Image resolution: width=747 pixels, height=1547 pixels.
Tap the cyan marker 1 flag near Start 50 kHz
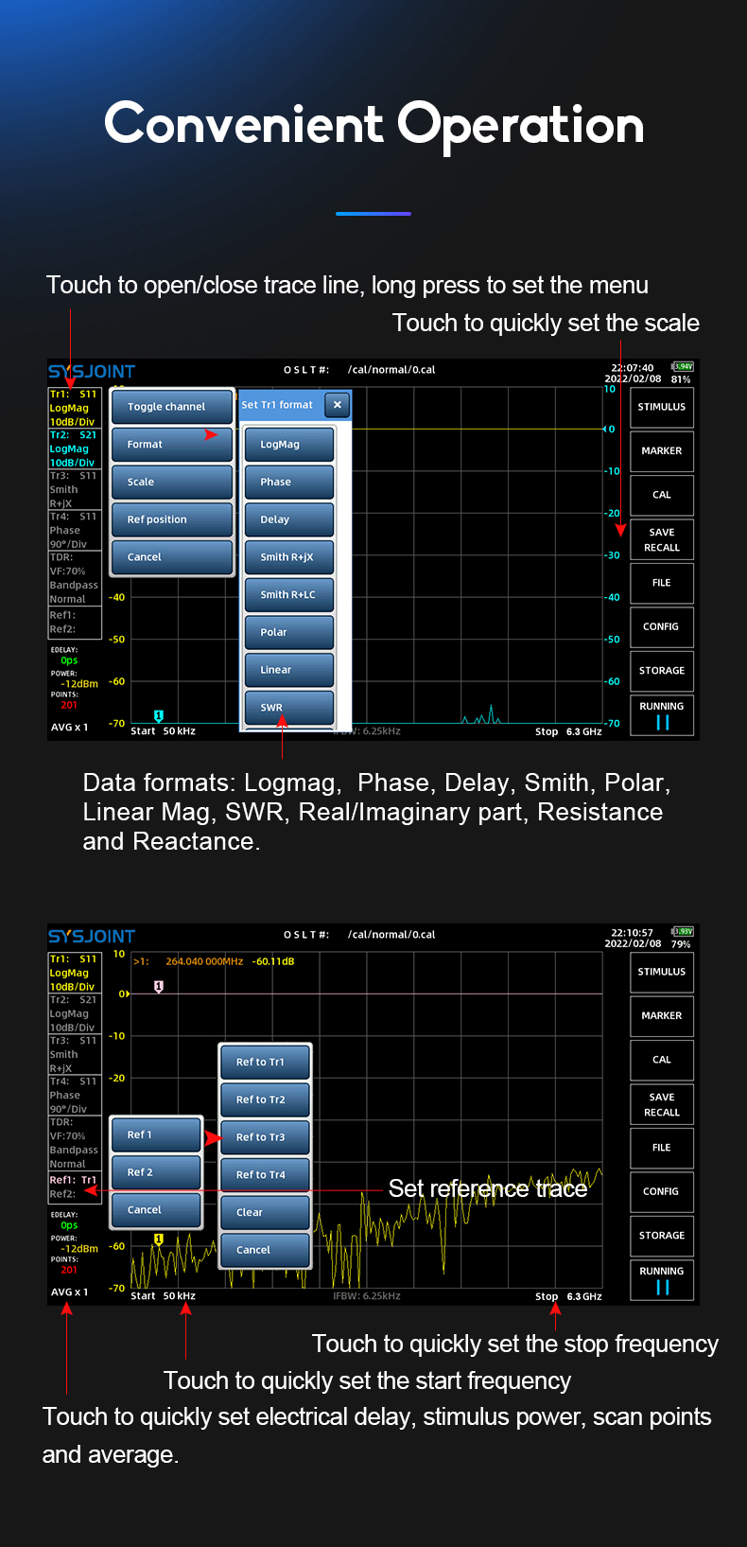click(x=159, y=716)
